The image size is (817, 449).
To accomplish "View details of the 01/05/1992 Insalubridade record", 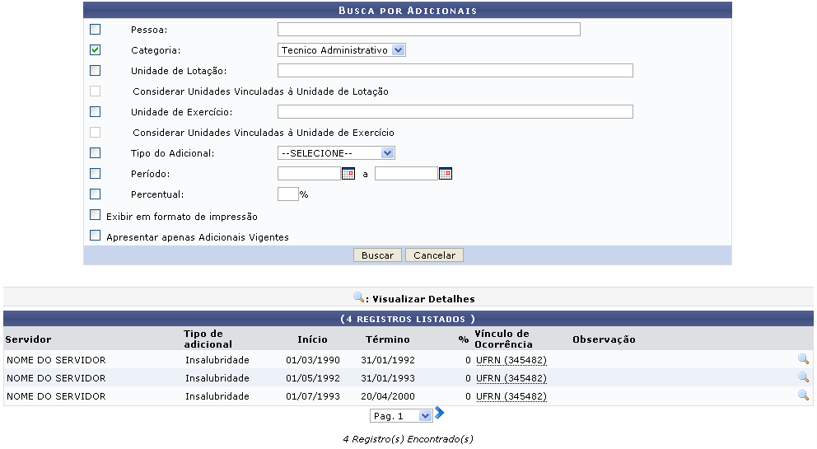I will coord(803,378).
